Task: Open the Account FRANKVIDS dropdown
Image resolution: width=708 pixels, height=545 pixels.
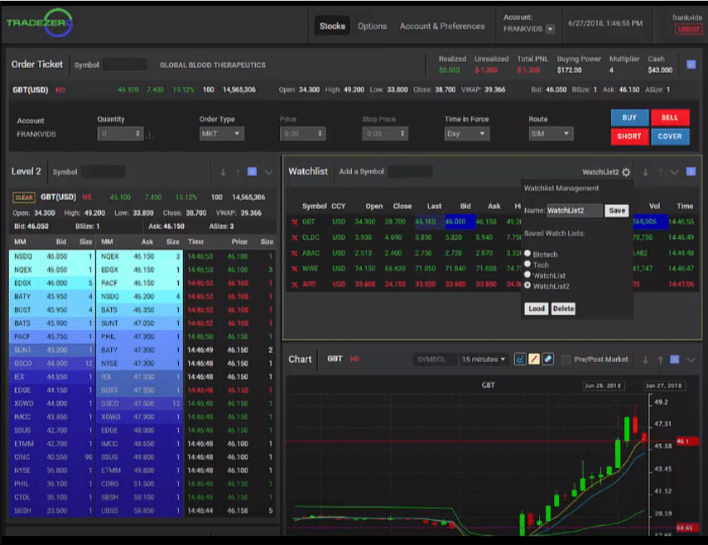Action: [x=550, y=29]
